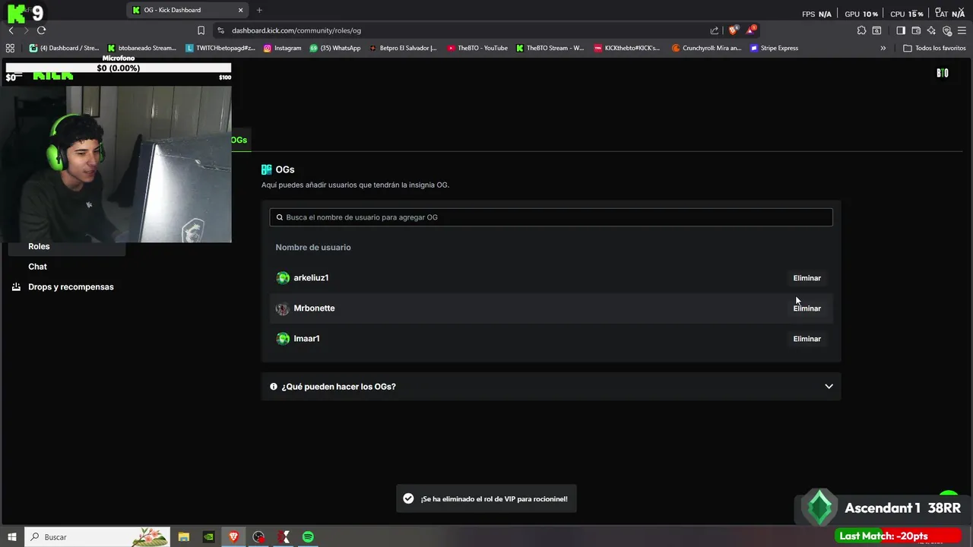Open the Brave Wallet icon

[916, 30]
